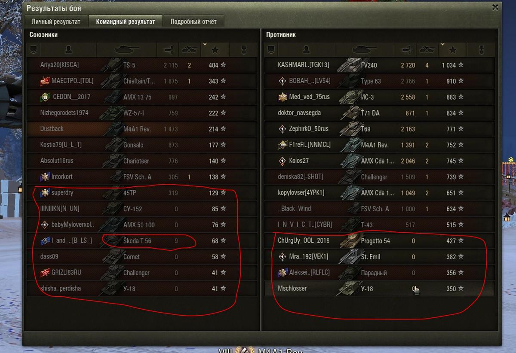Image resolution: width=516 pixels, height=353 pixels.
Task: Sort allies by damage dealt icon
Action: coord(169,50)
